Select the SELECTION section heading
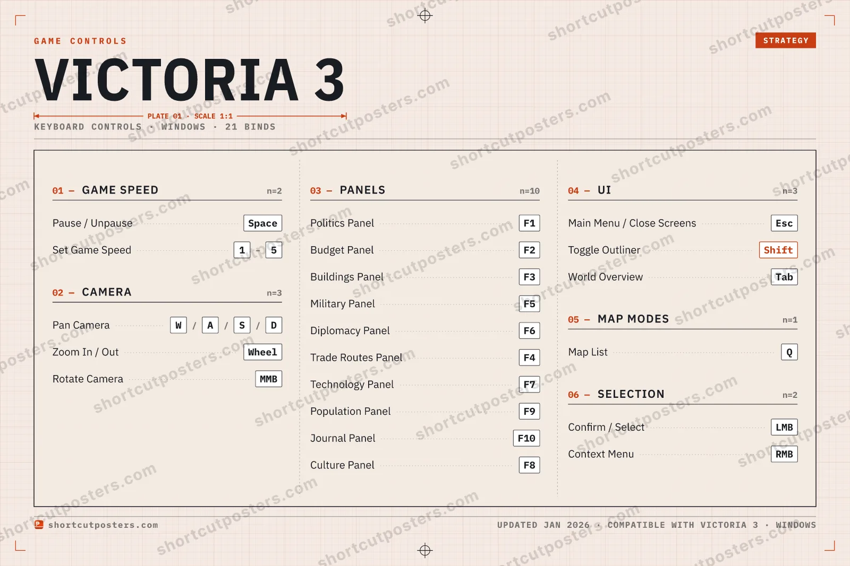850x566 pixels. pyautogui.click(x=631, y=394)
